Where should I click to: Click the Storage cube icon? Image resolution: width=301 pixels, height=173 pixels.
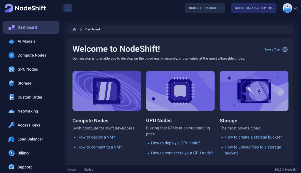click(x=11, y=83)
